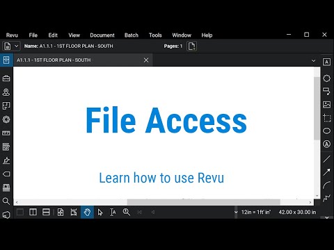Viewport: 334px width, 250px height.
Task: Open the Window menu
Action: coord(182,35)
